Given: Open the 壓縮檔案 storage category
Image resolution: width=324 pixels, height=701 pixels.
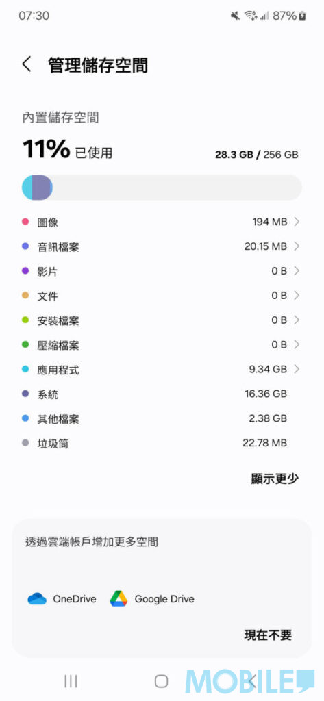Looking at the screenshot, I should [162, 345].
